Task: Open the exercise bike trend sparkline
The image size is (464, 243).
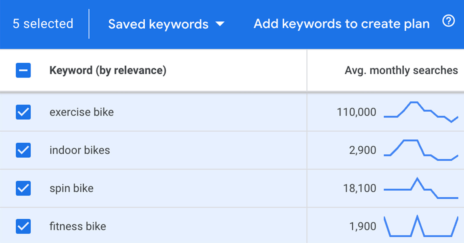Action: (421, 112)
